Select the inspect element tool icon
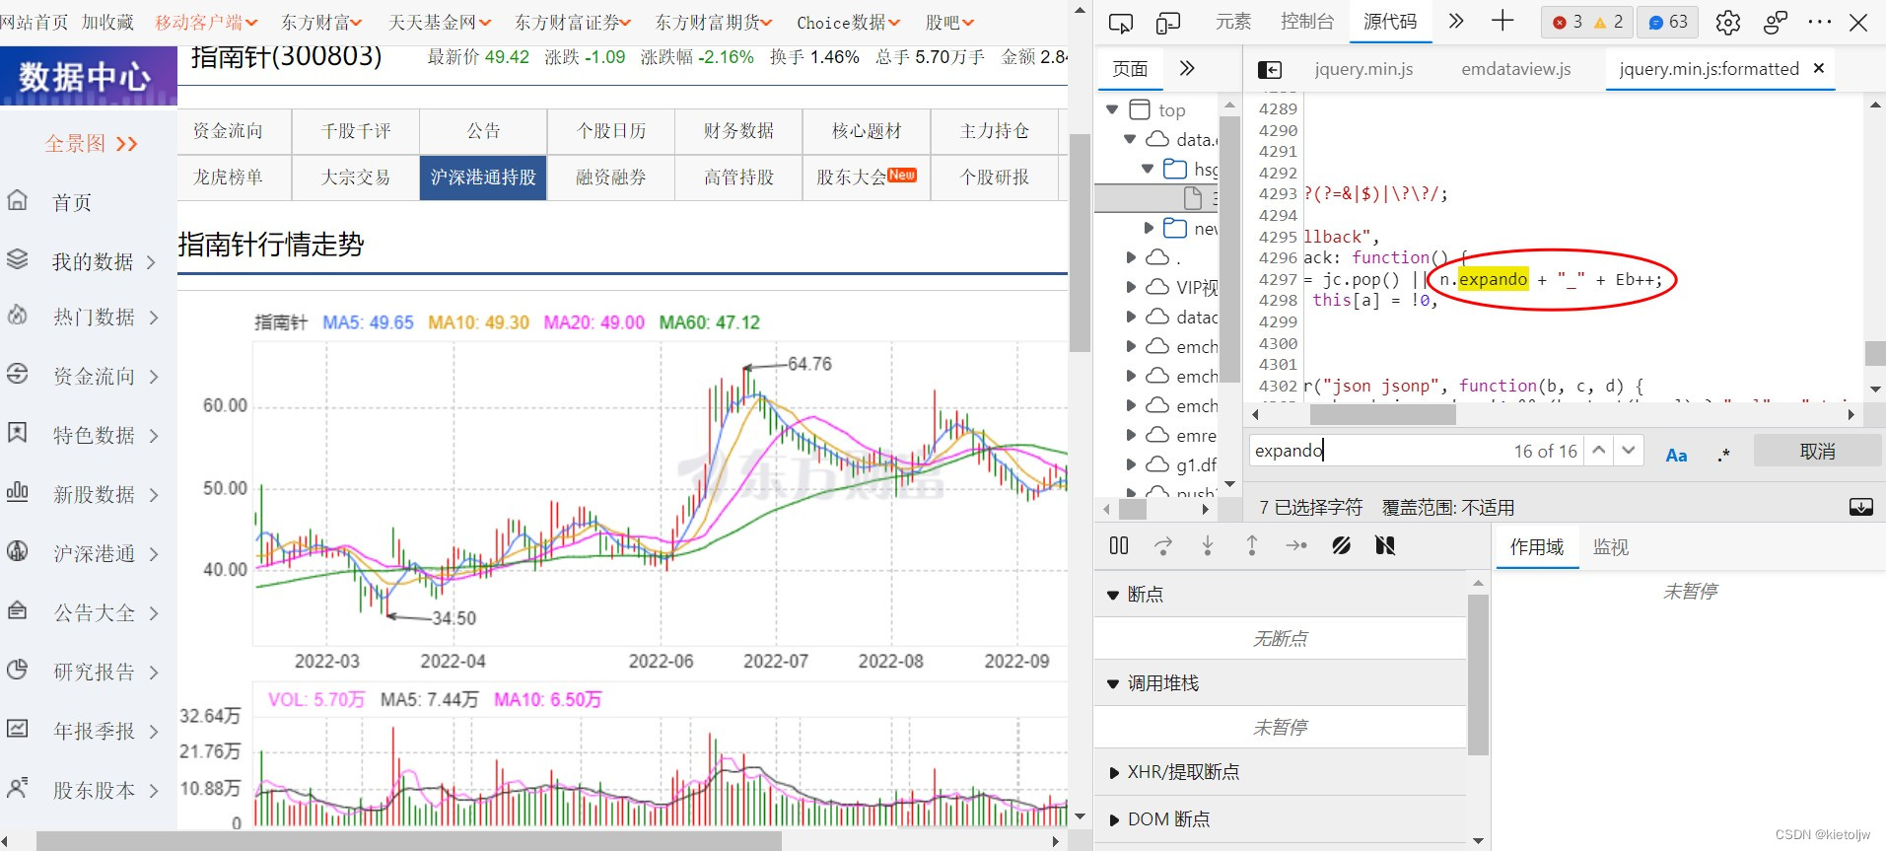Screen dimensions: 1886x851 pos(1121,23)
